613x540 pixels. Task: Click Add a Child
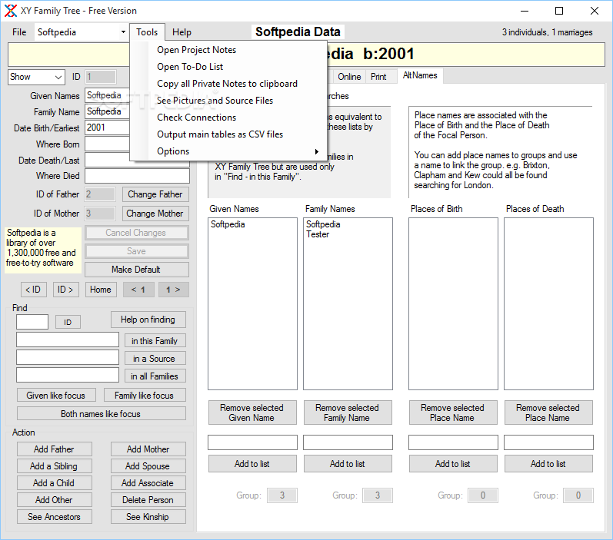pyautogui.click(x=54, y=482)
